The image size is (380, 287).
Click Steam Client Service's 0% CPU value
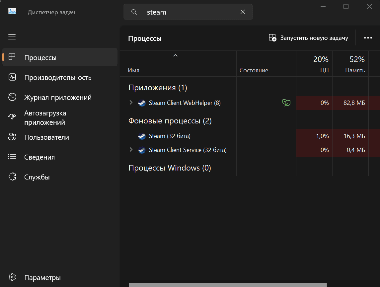[x=325, y=150]
